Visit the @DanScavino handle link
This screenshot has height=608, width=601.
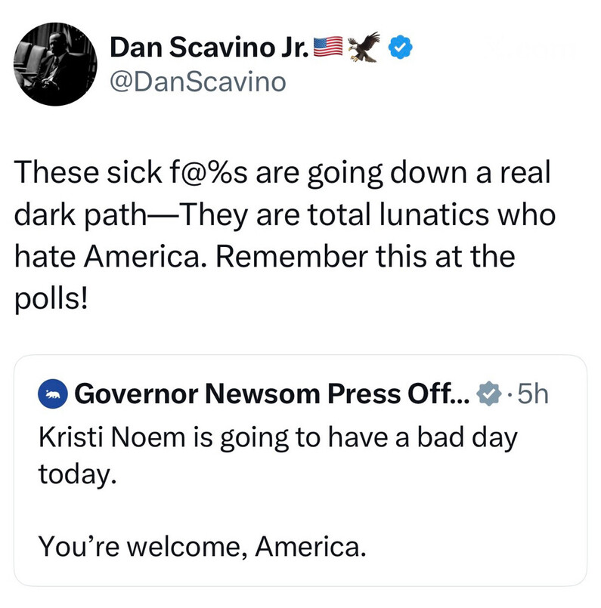(198, 82)
